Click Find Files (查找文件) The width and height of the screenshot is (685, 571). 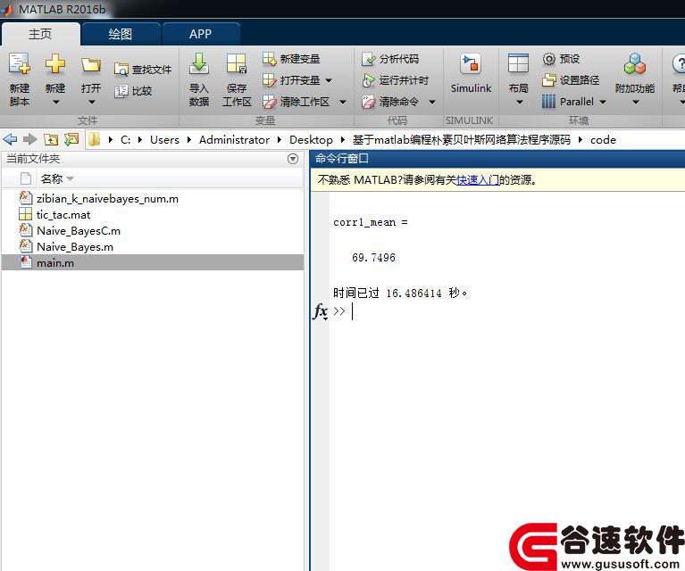point(143,69)
